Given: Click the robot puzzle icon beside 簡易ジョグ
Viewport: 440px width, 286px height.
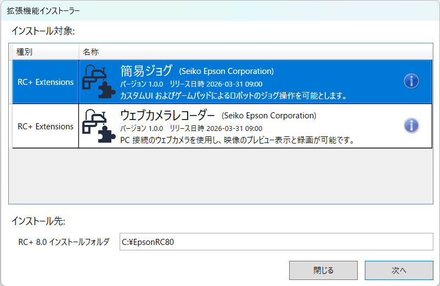Looking at the screenshot, I should 99,82.
